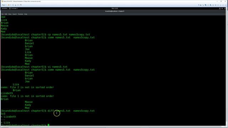
Task: Open the VMware Player menu dropdown
Action: click(x=4, y=5)
